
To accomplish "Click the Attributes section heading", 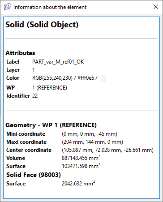I will (x=20, y=53).
